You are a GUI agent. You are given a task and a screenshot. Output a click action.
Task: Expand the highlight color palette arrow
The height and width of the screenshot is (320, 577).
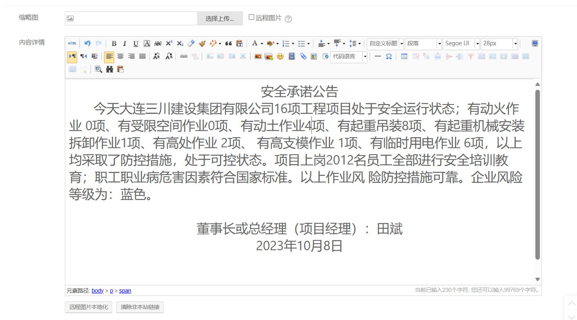pos(277,43)
